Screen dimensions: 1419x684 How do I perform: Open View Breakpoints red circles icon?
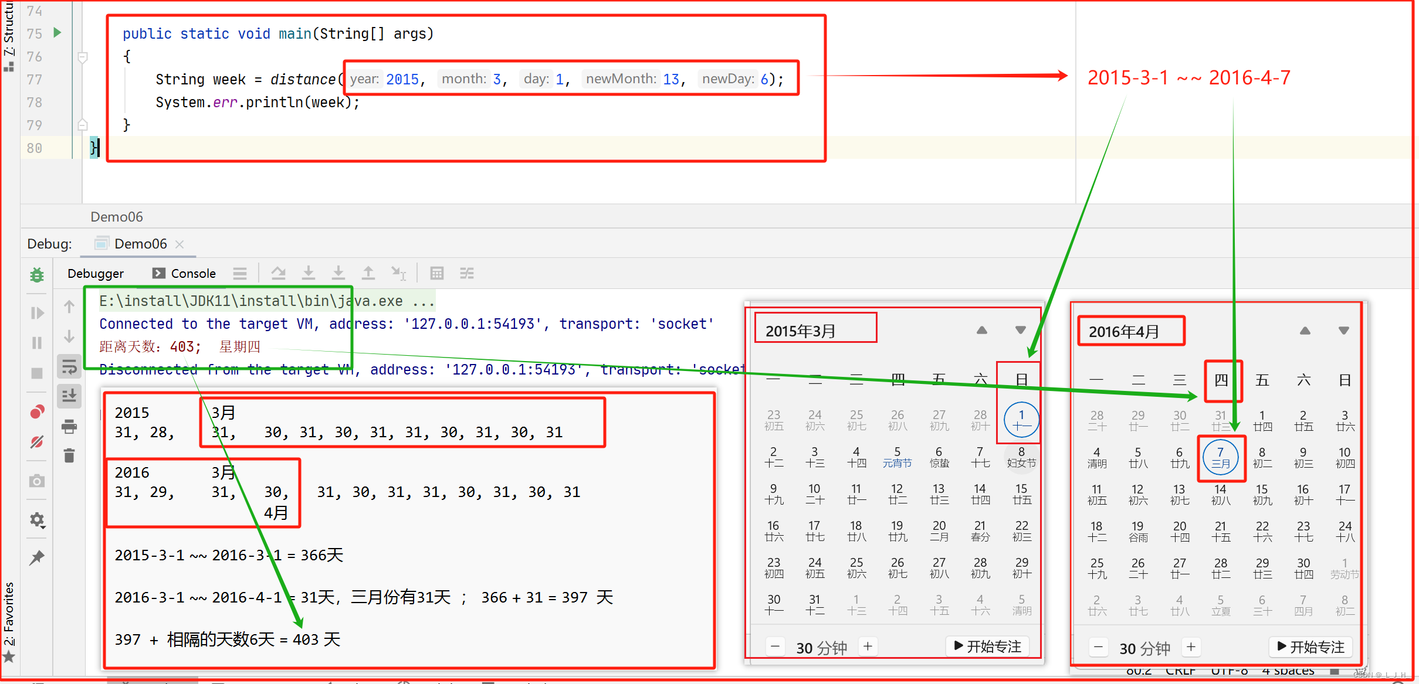coord(37,412)
